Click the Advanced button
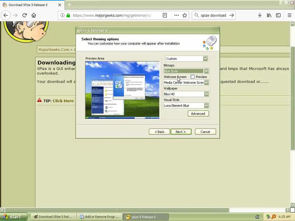 [x=198, y=113]
